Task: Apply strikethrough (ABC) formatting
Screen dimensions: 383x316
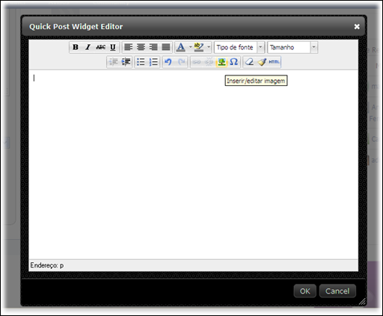Action: (100, 47)
